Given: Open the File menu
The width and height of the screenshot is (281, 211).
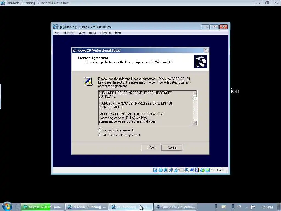Looking at the screenshot, I should click(x=57, y=33).
